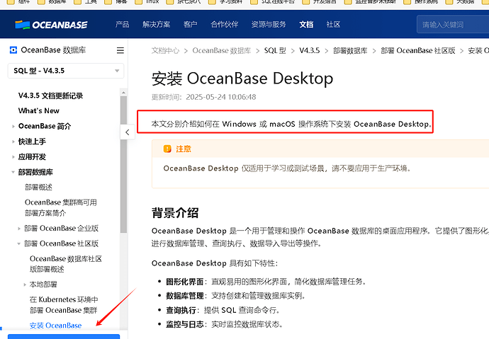489x339 pixels.
Task: Click the 更新时间 2025-05-24 10:06:48 text
Action: pos(203,97)
